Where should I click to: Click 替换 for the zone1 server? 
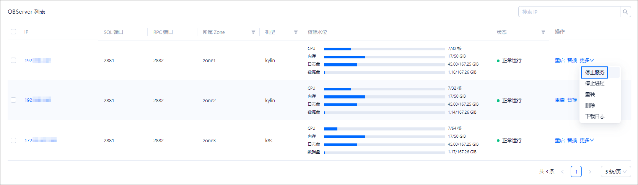[x=572, y=60]
